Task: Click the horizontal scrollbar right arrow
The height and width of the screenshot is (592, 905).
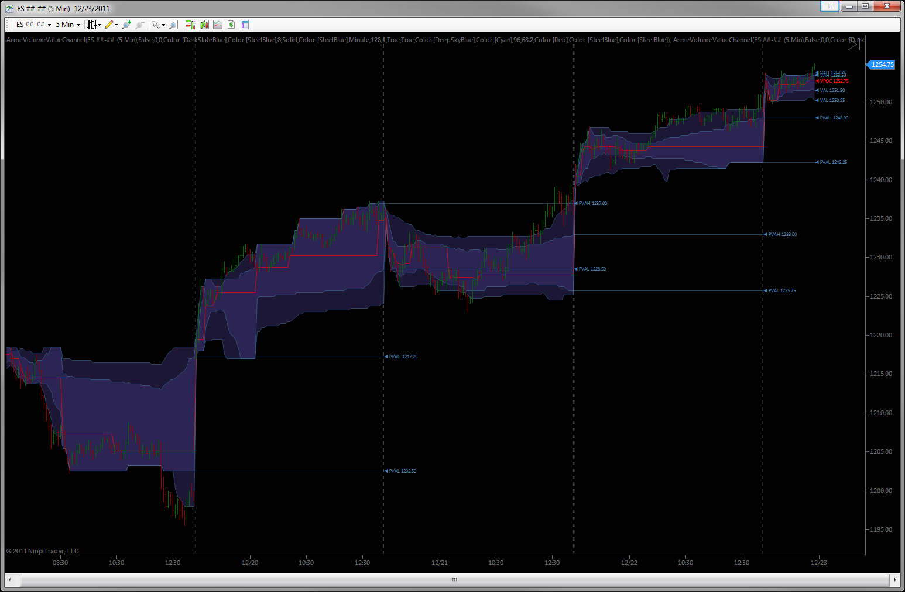Action: [894, 580]
